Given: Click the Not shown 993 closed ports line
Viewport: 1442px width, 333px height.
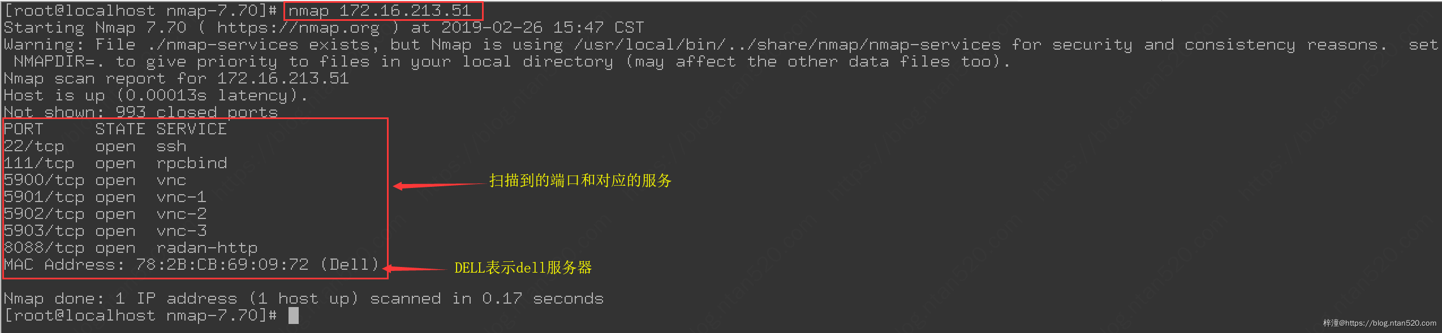Looking at the screenshot, I should (x=141, y=112).
